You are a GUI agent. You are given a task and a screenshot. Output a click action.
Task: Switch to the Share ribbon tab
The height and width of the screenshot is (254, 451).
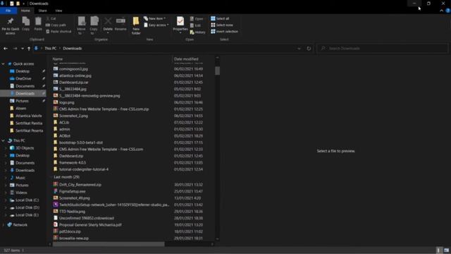point(42,11)
